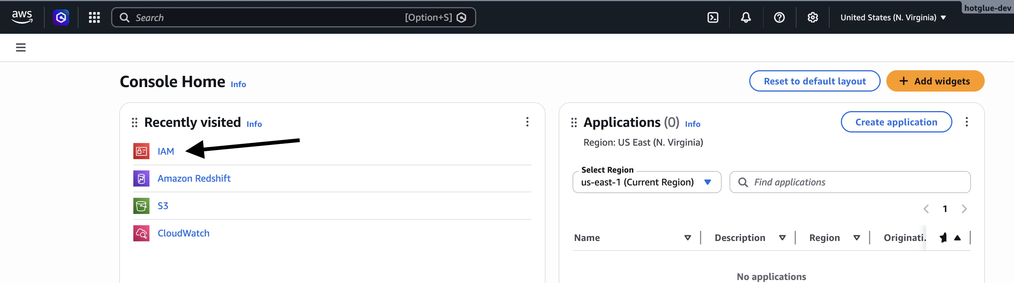
Task: Click Info link next to Applications
Action: [693, 124]
